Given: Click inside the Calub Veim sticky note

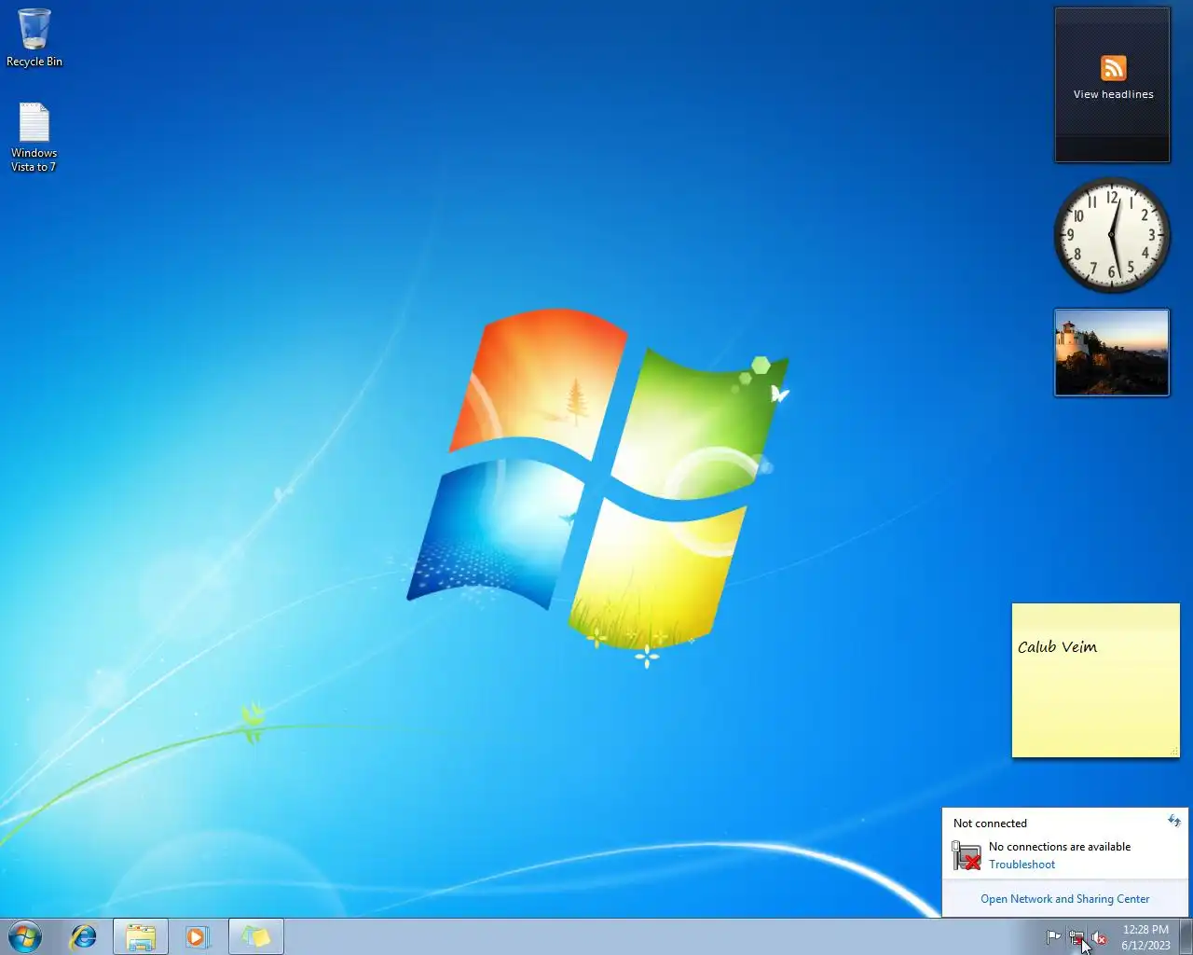Looking at the screenshot, I should (1095, 680).
